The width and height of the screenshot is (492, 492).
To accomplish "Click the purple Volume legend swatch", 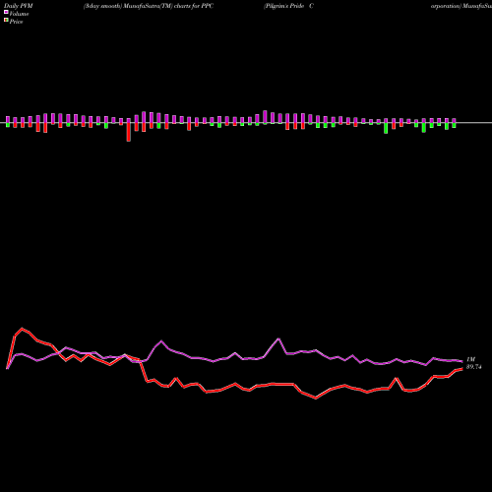I will tap(6, 12).
